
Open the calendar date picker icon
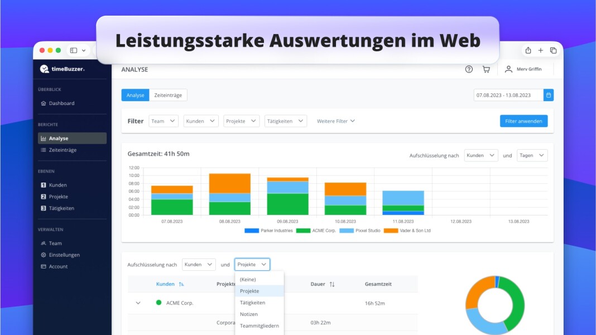[x=549, y=95]
